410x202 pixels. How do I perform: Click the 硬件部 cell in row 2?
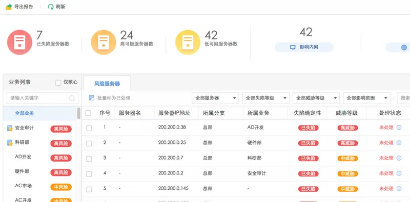pos(254,143)
